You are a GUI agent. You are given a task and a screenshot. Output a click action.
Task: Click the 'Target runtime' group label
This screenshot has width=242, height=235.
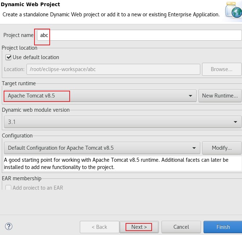point(19,83)
